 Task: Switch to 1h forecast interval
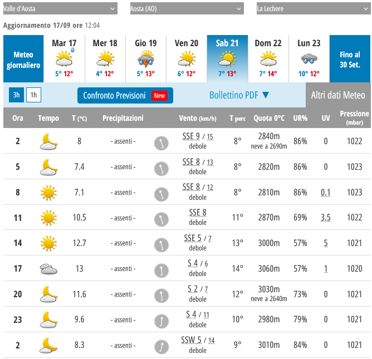[33, 95]
